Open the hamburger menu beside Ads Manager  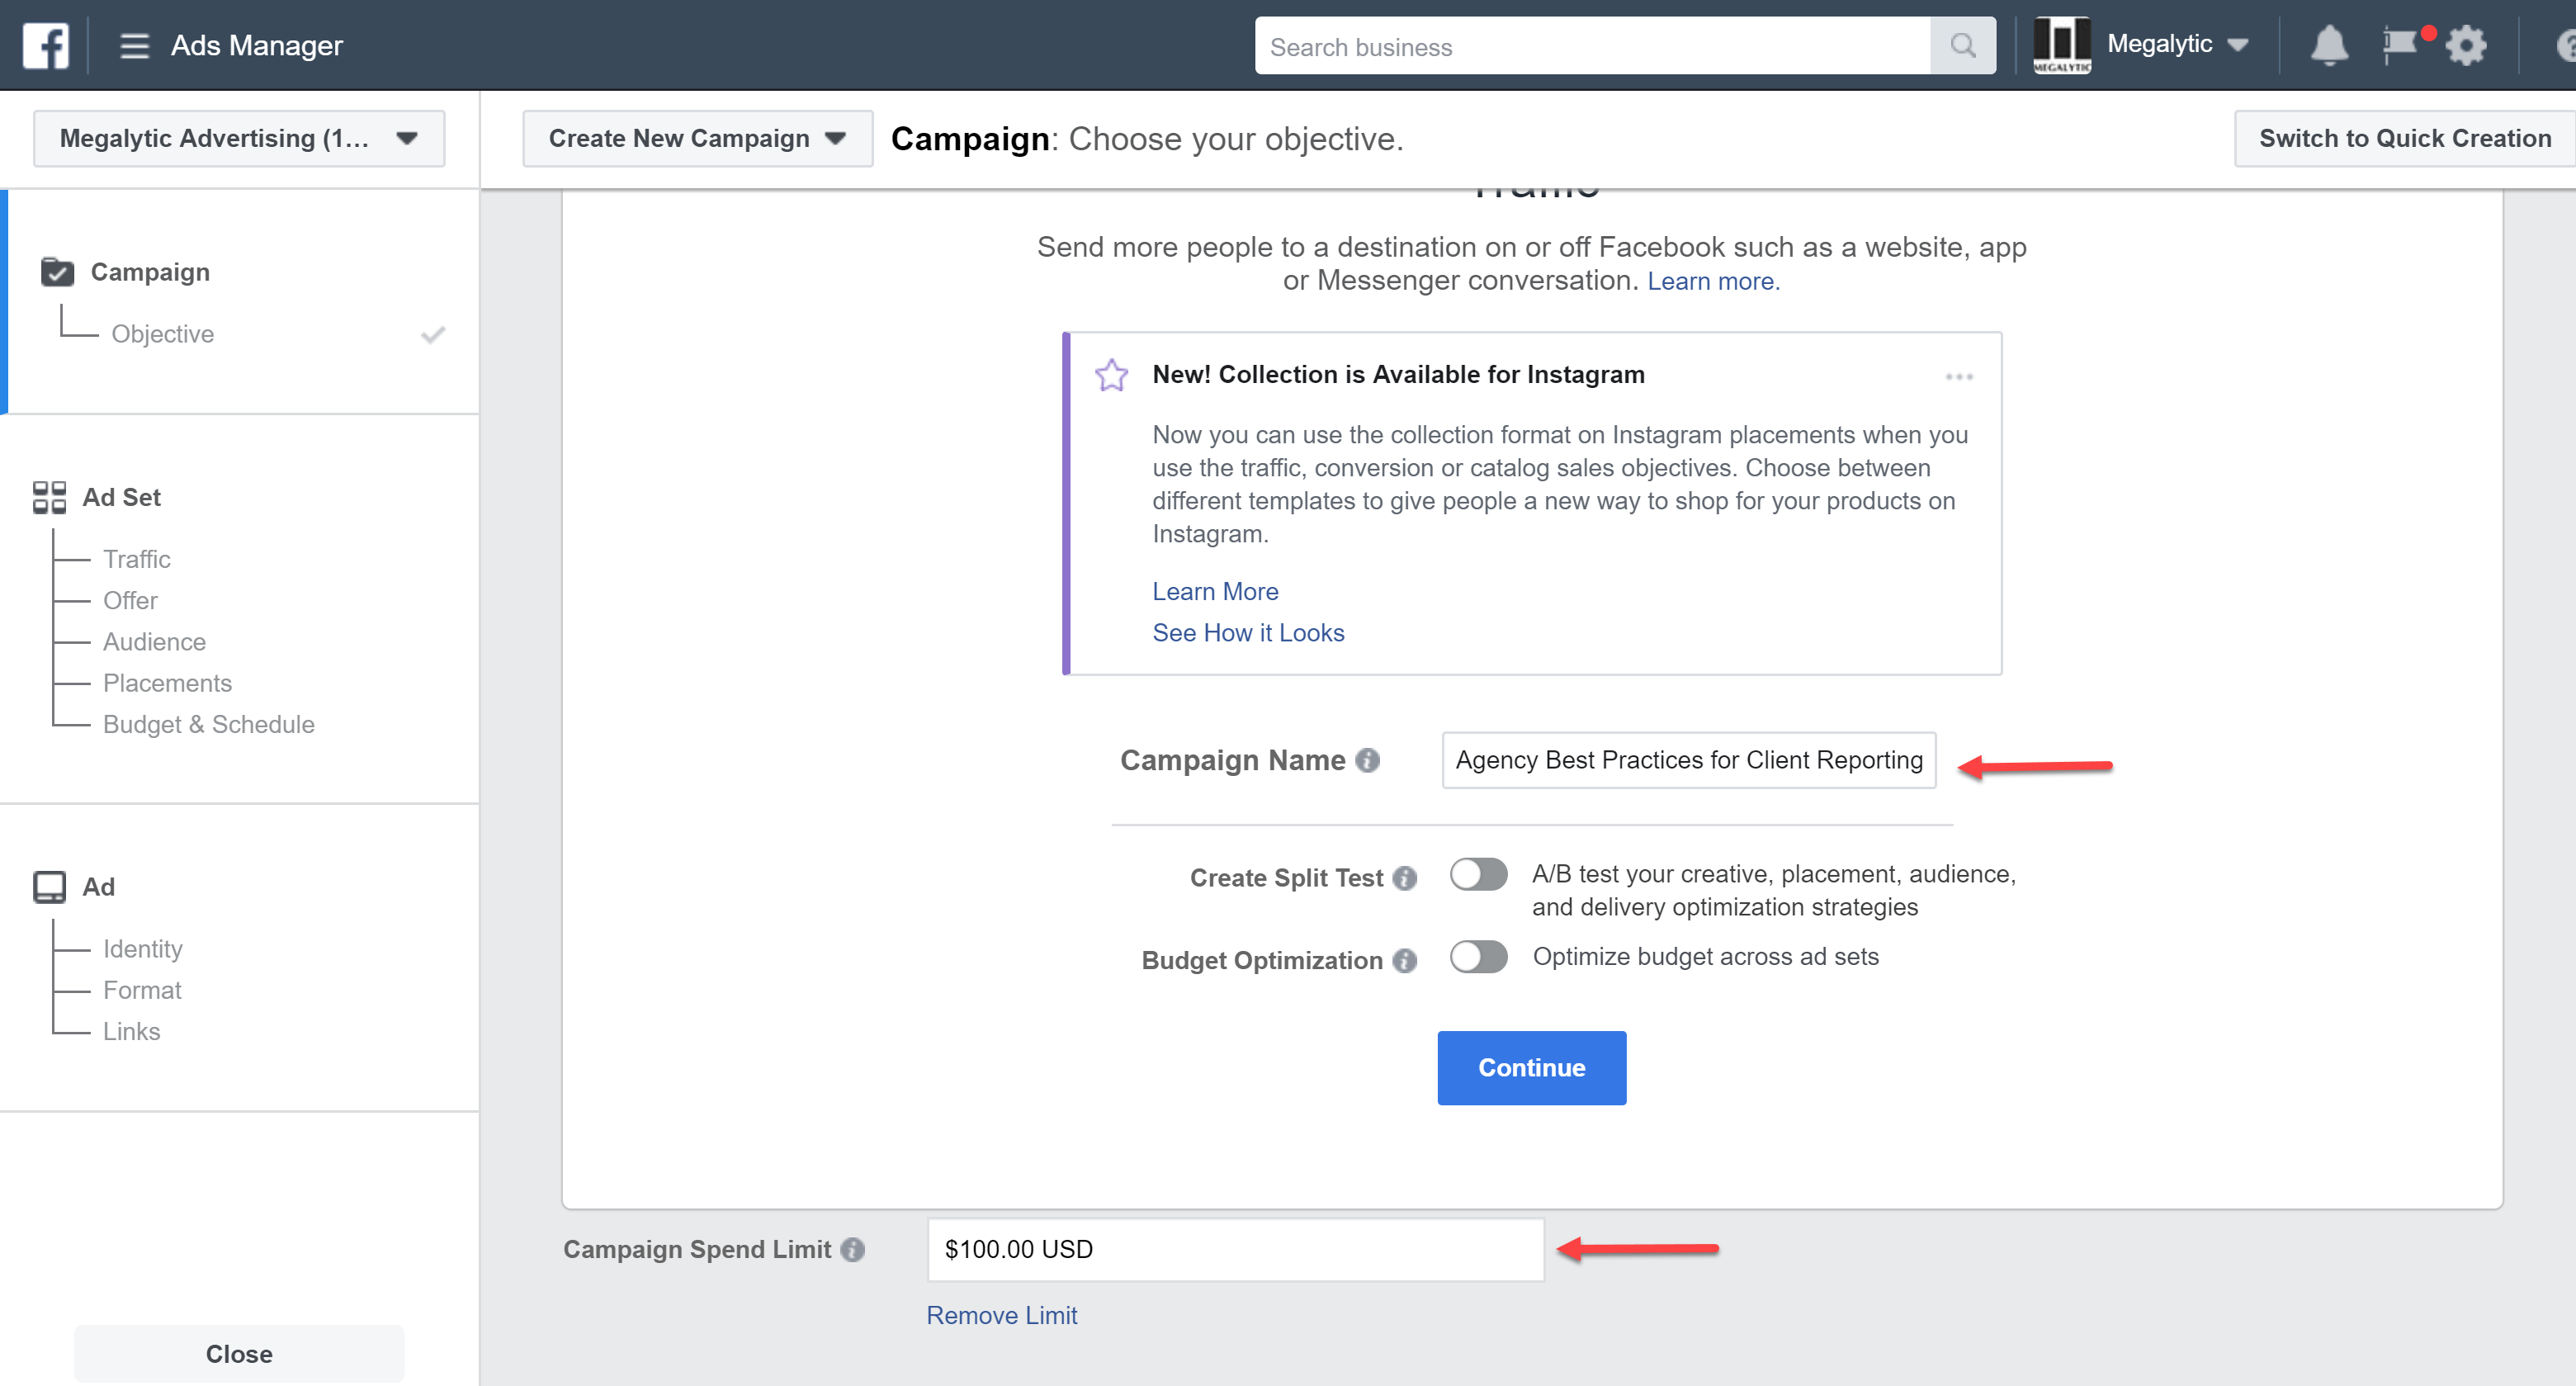point(134,46)
